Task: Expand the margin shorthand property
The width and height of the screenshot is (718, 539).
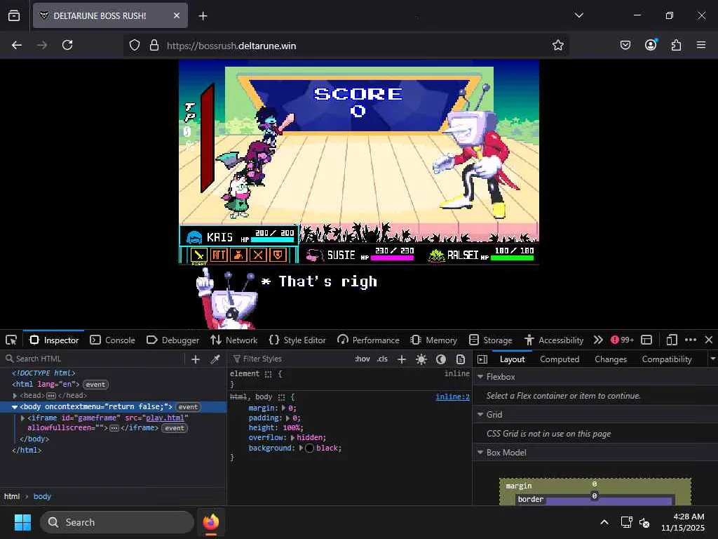Action: (283, 408)
